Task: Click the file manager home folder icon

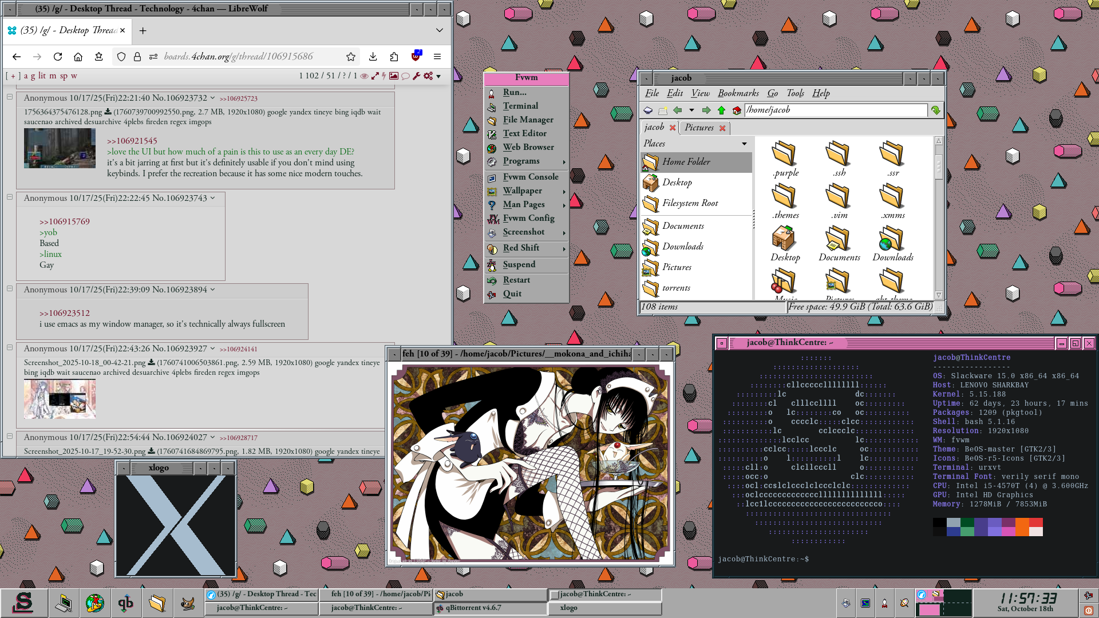Action: [737, 110]
